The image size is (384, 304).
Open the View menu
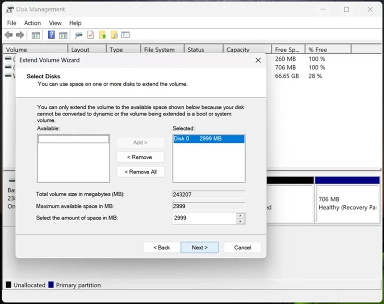tap(55, 23)
